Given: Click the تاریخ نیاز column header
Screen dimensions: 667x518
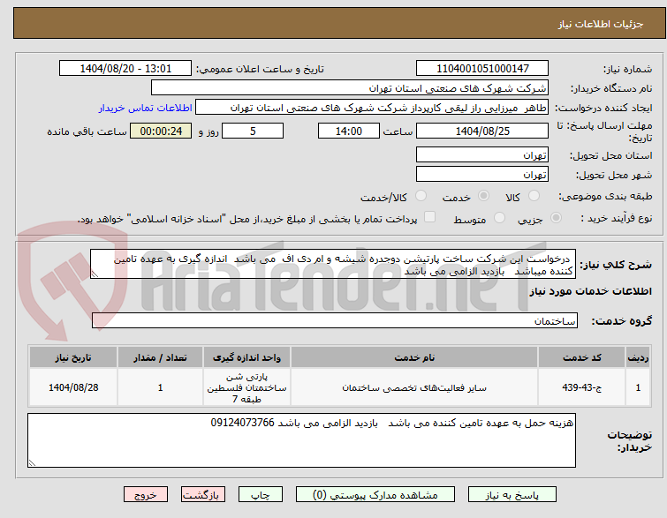Looking at the screenshot, I should pyautogui.click(x=73, y=357).
